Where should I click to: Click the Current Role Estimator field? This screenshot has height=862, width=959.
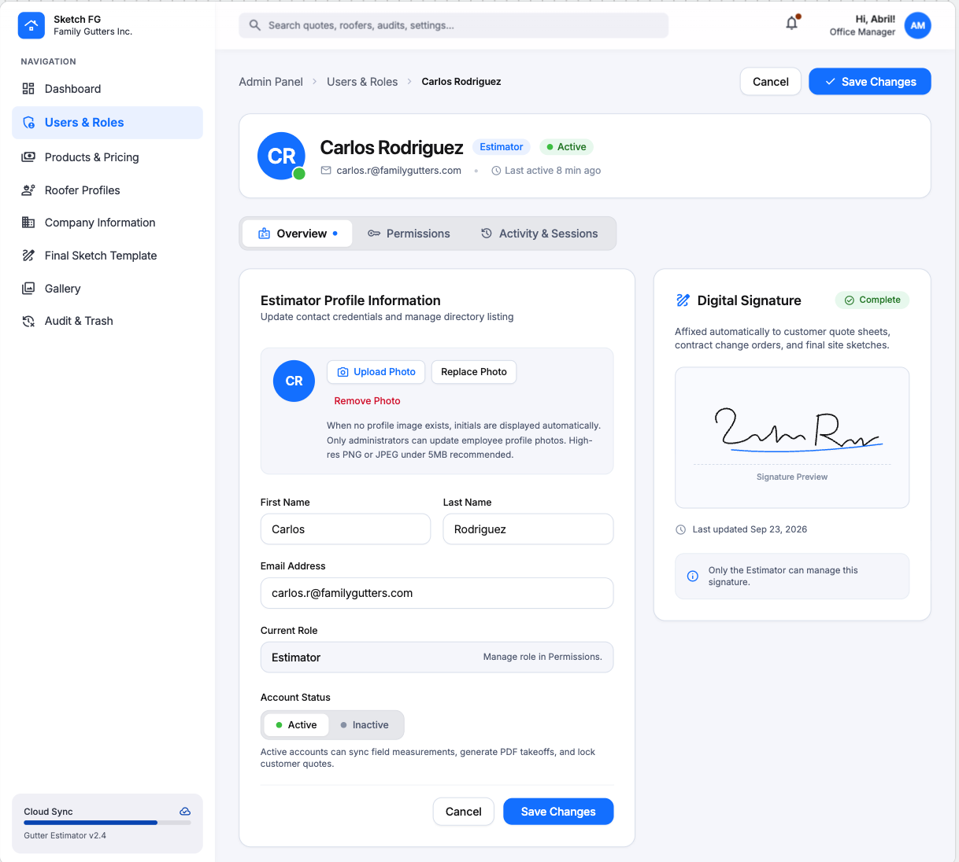point(437,658)
